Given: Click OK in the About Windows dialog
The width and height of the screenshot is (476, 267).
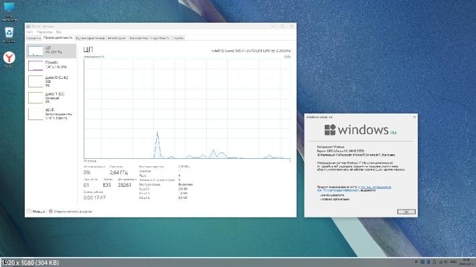Looking at the screenshot, I should click(406, 212).
